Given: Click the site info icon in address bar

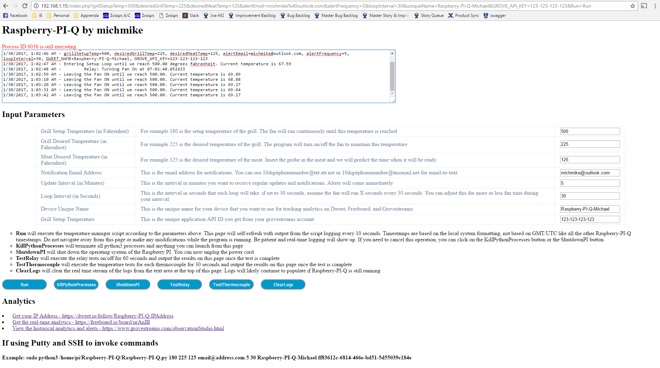Looking at the screenshot, I should (x=36, y=6).
